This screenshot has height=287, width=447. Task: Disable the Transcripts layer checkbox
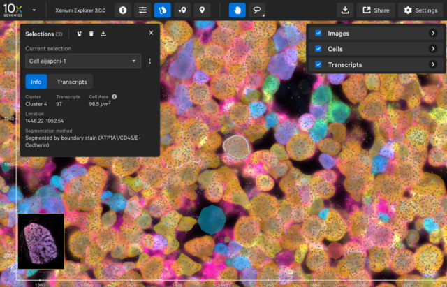point(318,65)
